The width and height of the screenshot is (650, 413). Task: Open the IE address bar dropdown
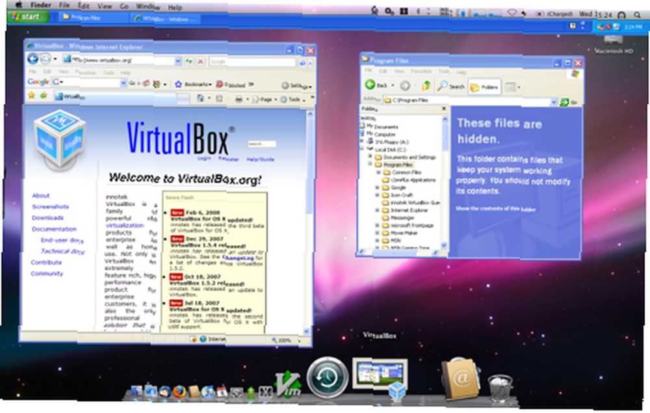(178, 61)
